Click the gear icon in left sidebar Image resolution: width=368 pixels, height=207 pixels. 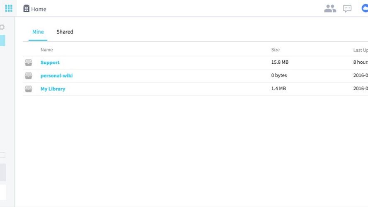[2, 27]
